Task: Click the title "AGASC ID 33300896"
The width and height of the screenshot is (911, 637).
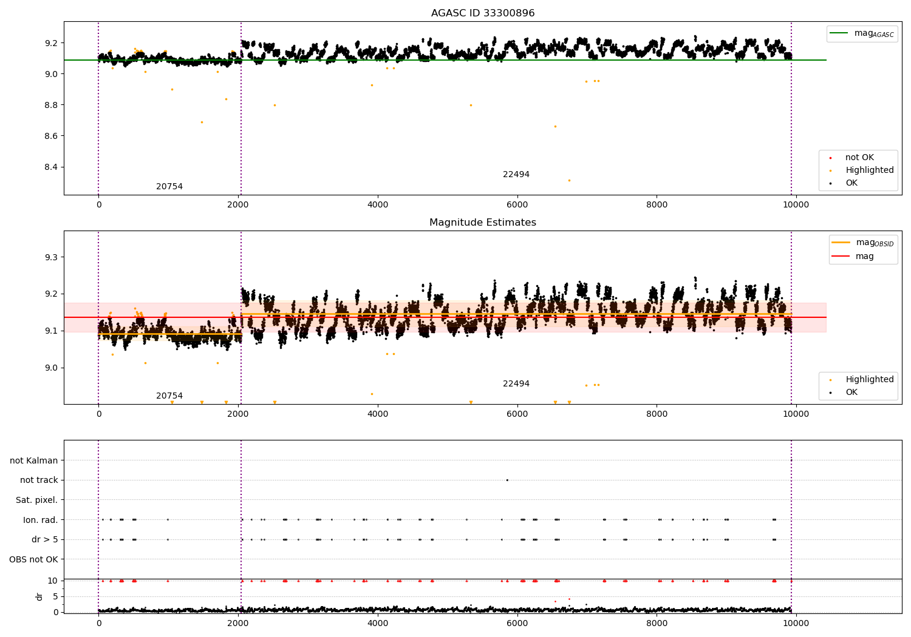Action: (x=483, y=13)
